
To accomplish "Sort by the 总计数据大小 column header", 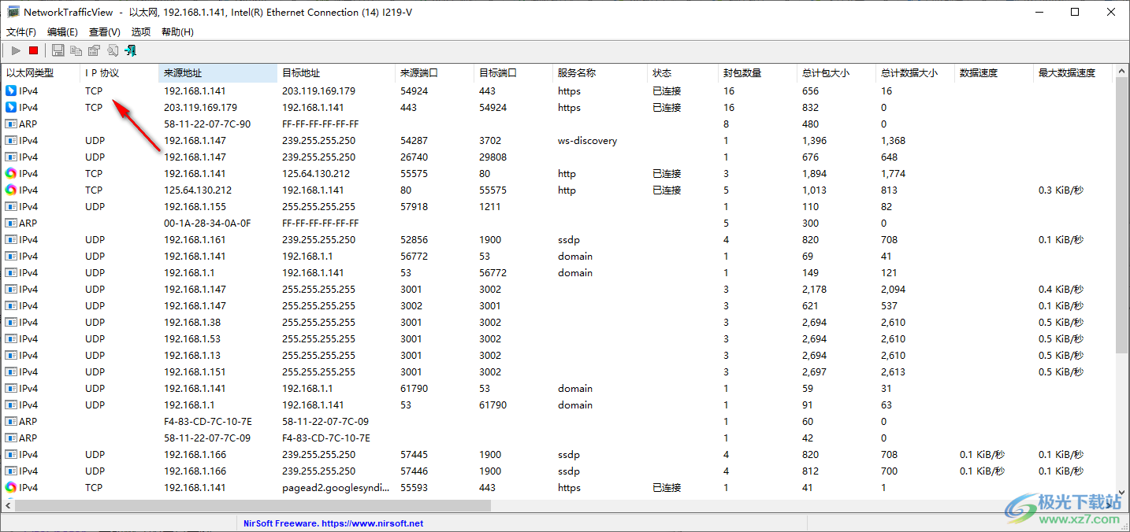I will [915, 73].
